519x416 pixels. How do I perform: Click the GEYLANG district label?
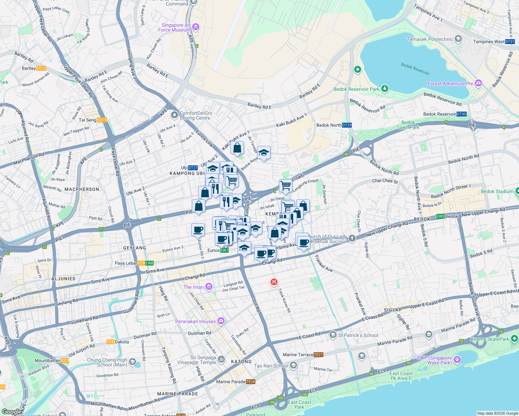click(135, 248)
